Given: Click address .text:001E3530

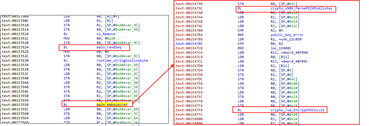Looking at the screenshot, I should click(15, 60).
